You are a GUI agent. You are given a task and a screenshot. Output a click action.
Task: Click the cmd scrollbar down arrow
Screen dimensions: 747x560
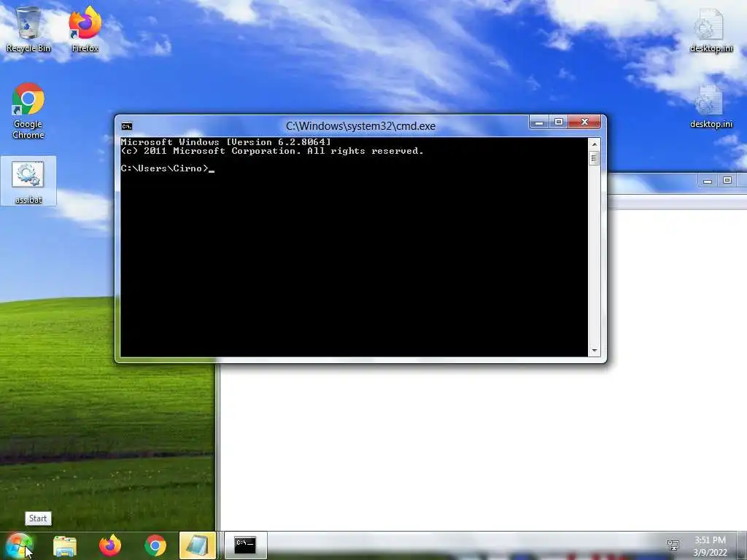point(594,351)
